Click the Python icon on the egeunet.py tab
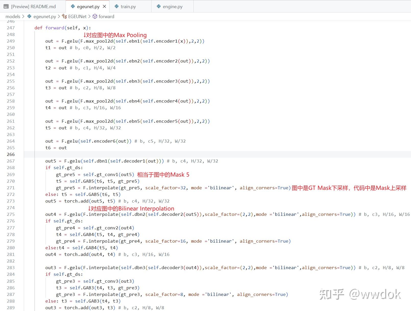The width and height of the screenshot is (411, 311). pos(72,6)
